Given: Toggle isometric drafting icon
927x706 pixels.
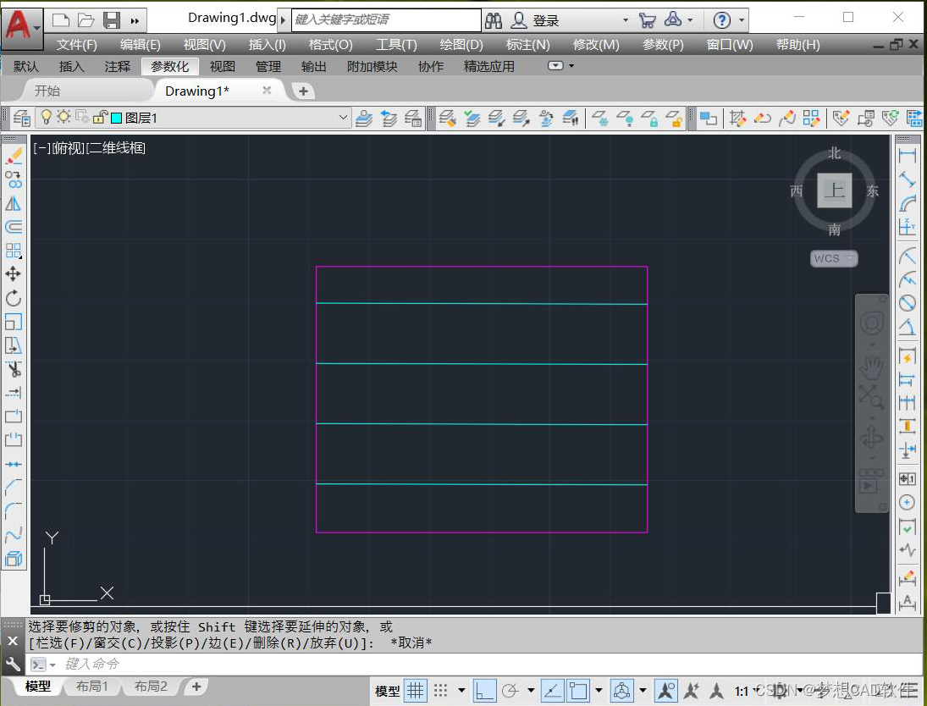Looking at the screenshot, I should pyautogui.click(x=622, y=691).
